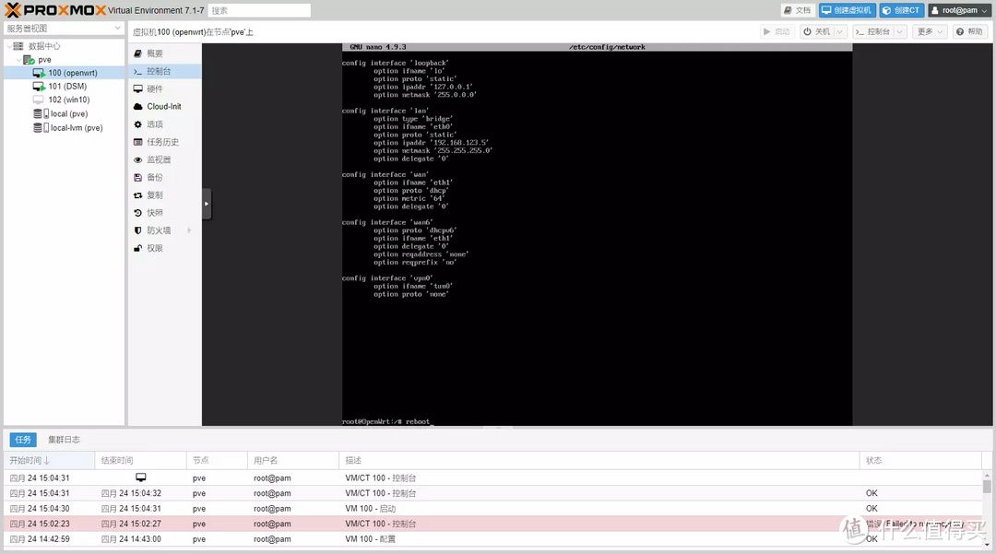
Task: Focus the search input field
Action: [259, 10]
